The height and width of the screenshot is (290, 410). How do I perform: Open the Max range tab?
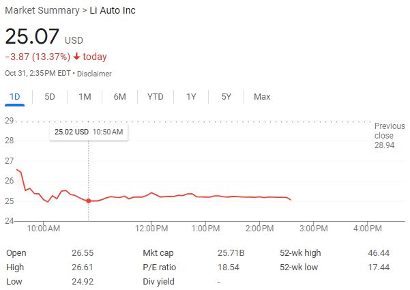click(262, 97)
